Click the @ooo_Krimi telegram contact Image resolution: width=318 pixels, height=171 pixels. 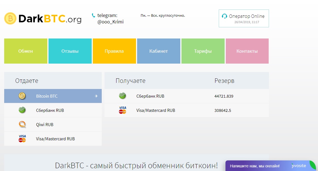110,22
